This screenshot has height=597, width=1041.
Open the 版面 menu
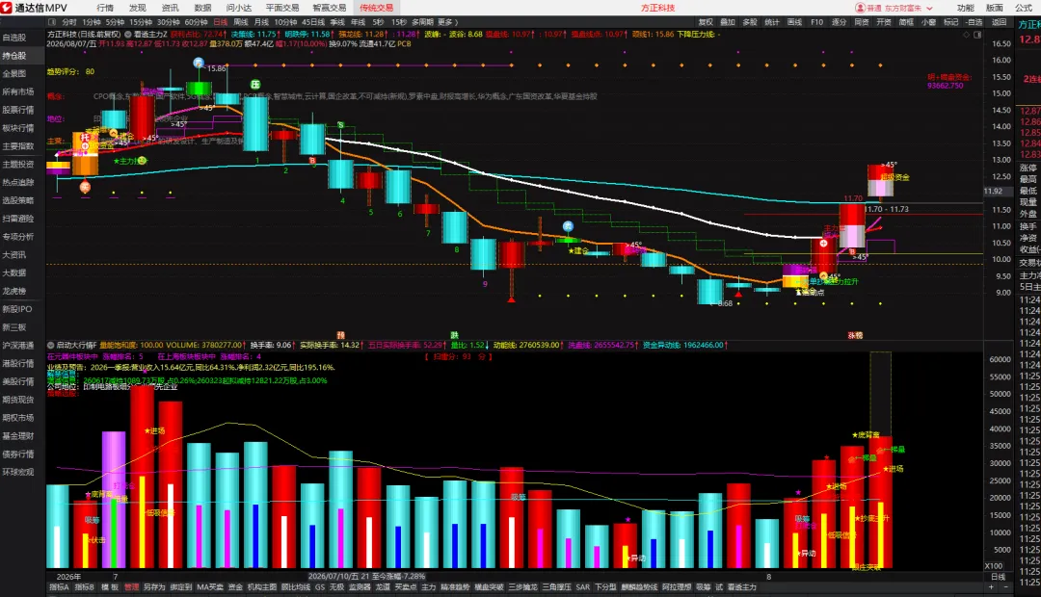995,8
